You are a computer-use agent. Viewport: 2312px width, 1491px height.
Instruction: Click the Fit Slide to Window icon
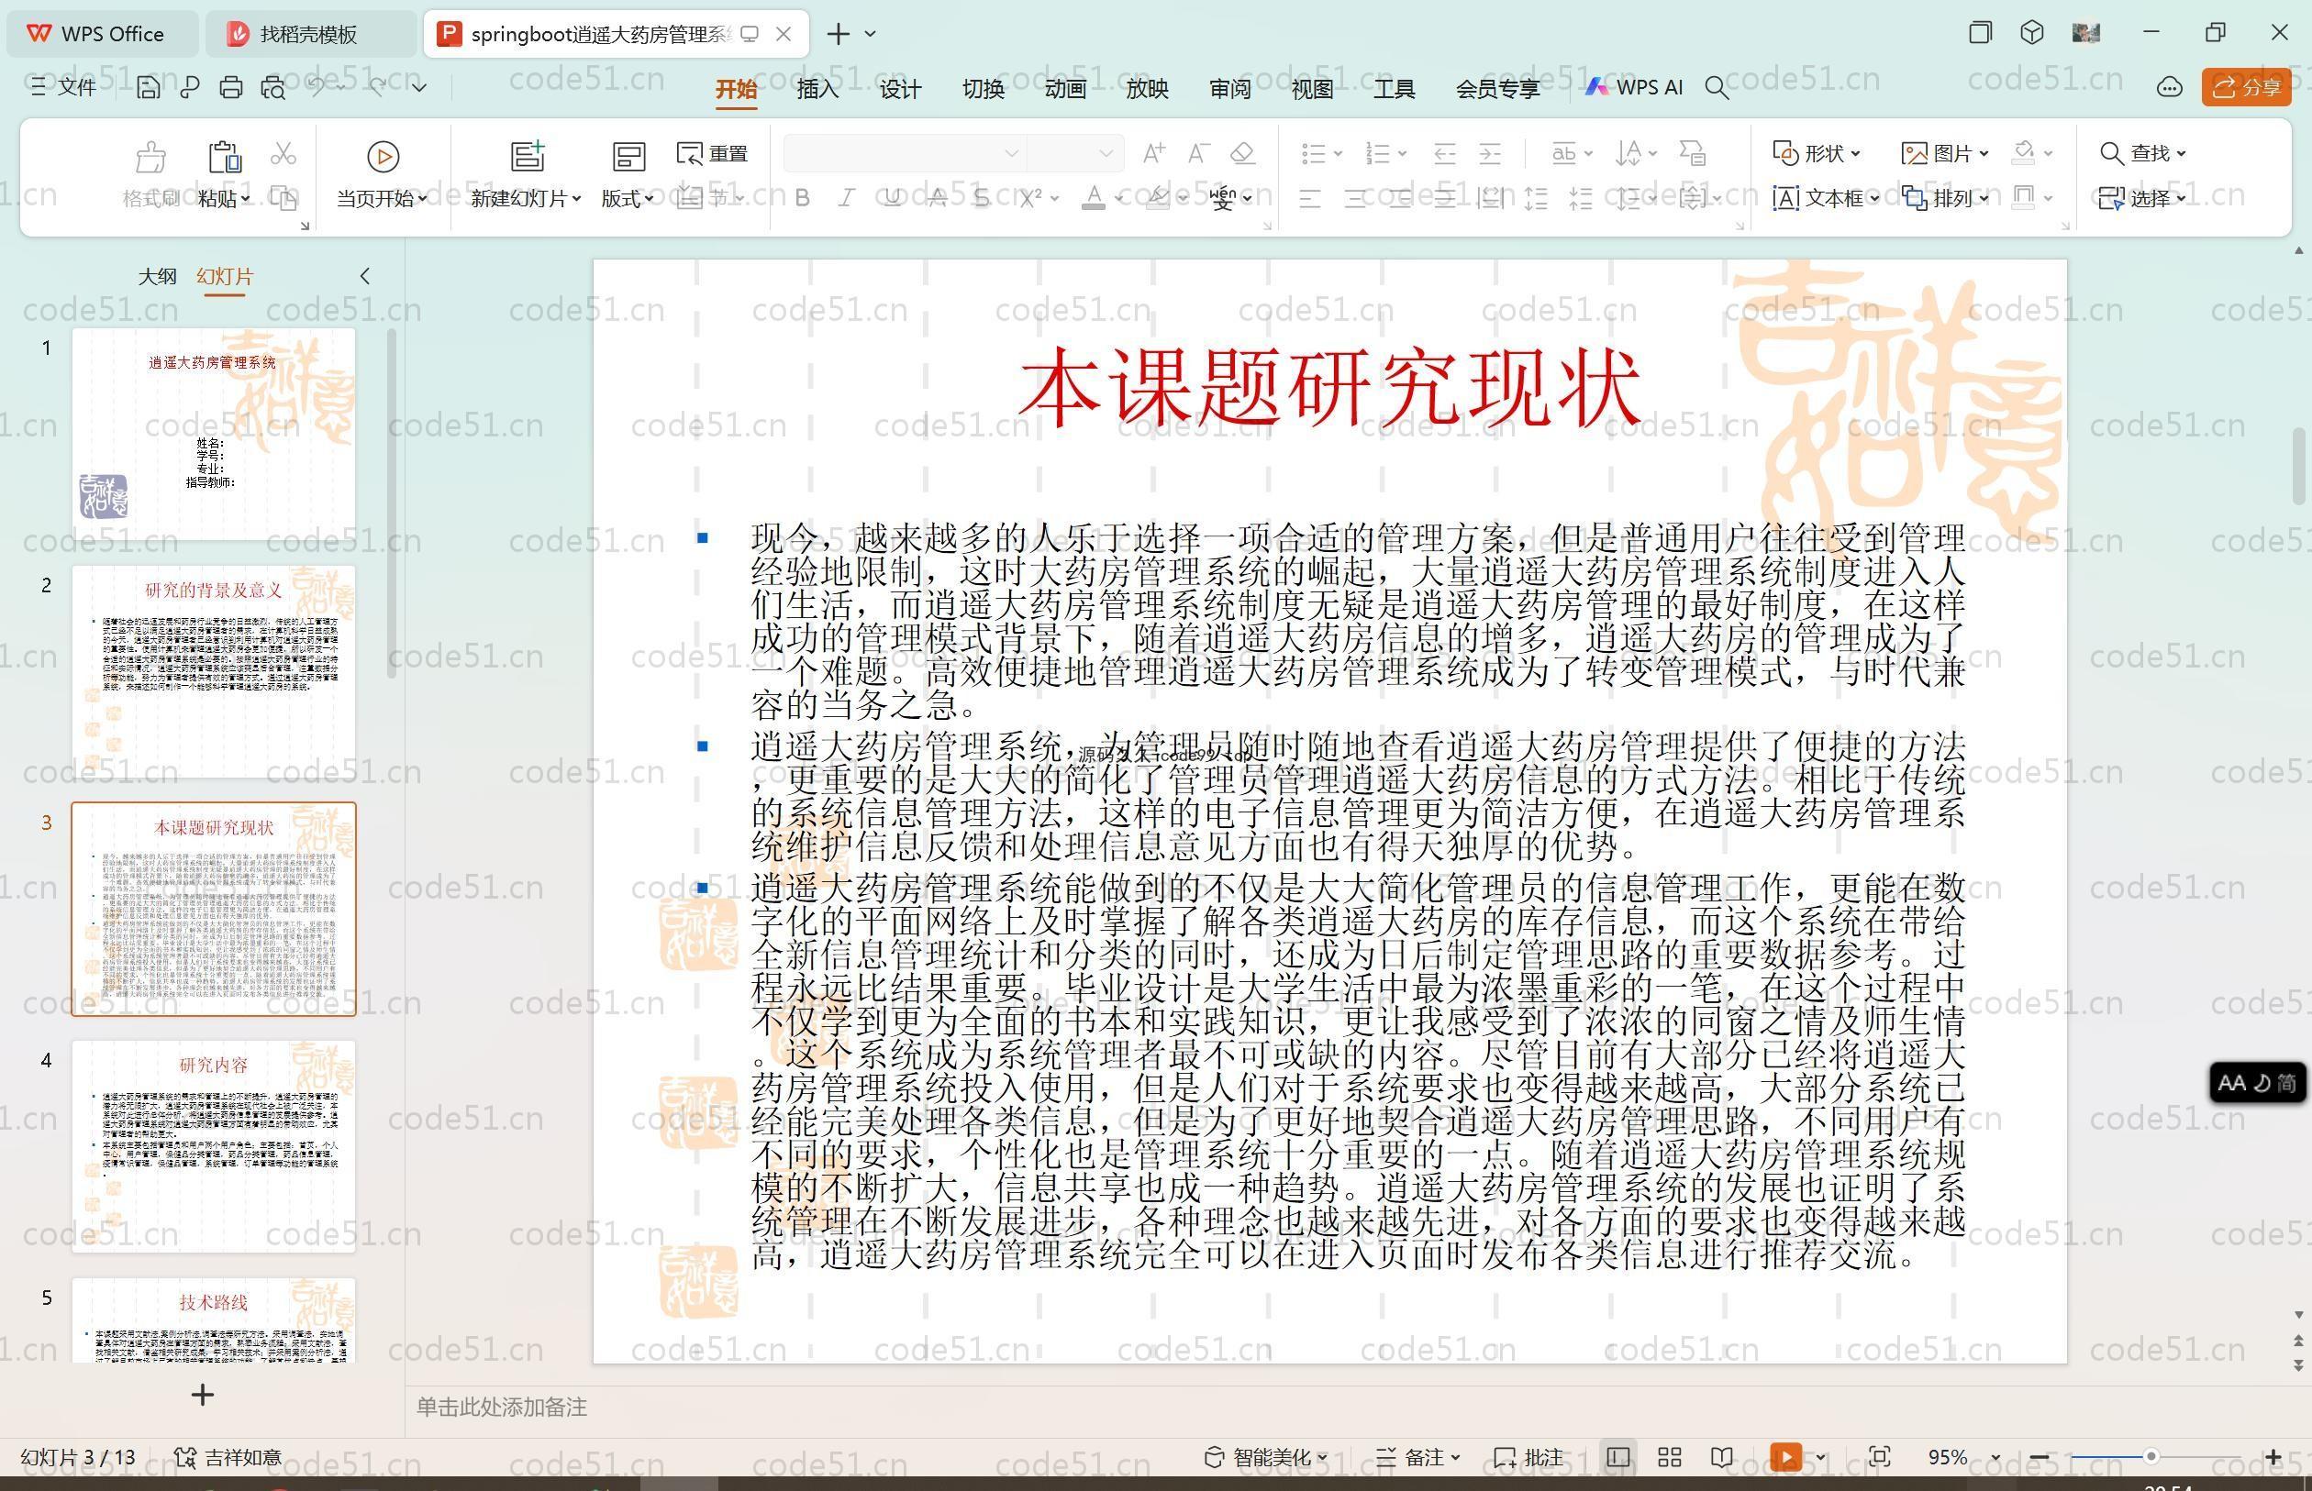tap(1879, 1457)
